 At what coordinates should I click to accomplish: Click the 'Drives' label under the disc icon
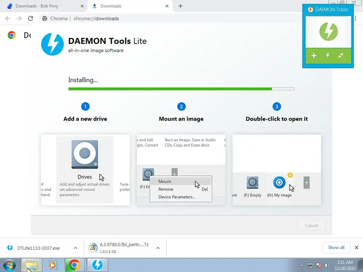tap(85, 177)
